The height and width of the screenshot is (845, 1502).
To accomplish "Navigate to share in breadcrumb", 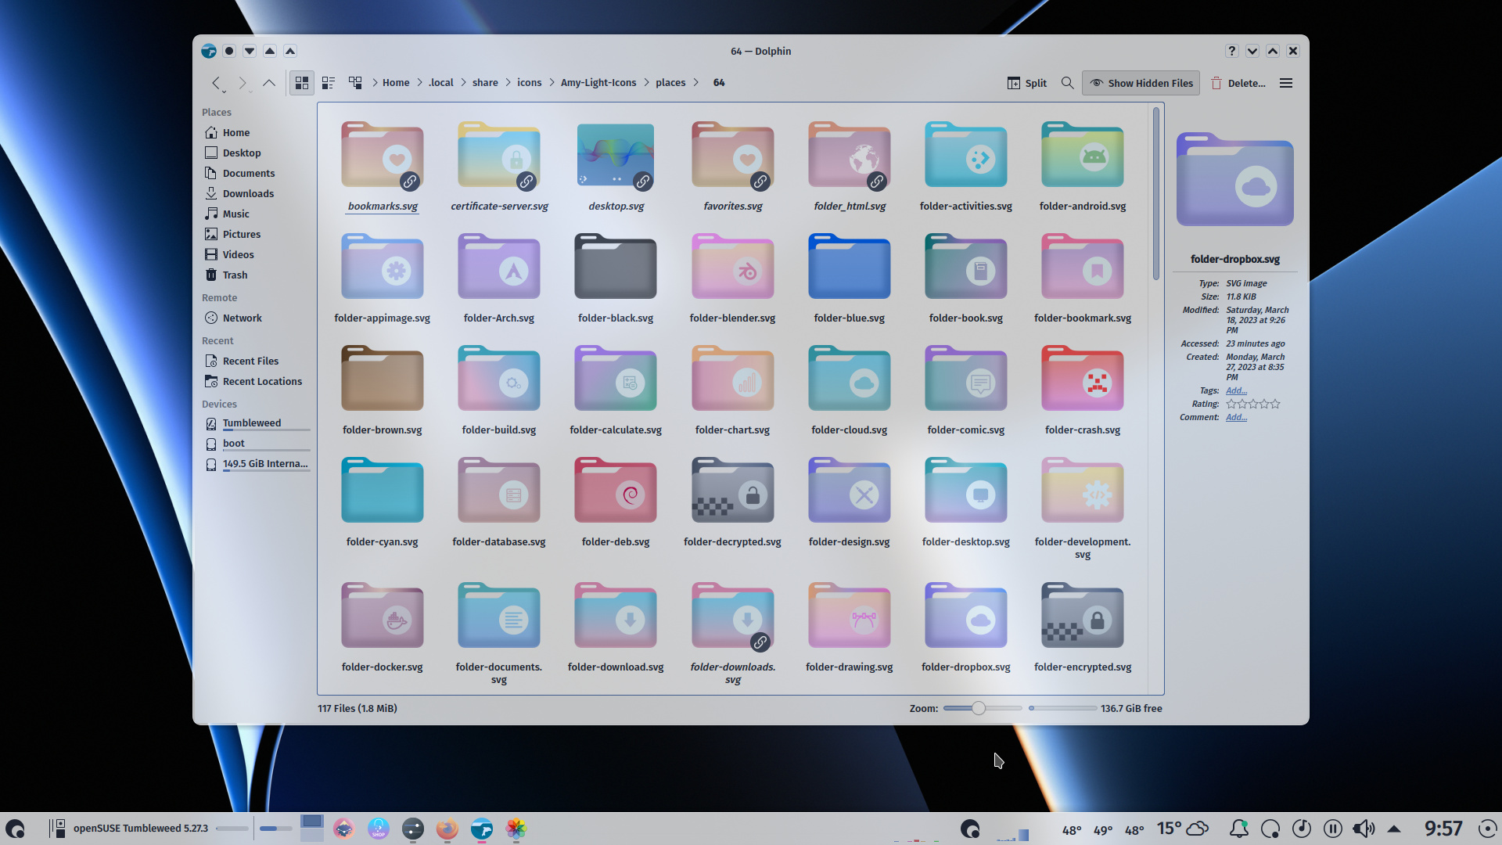I will [485, 83].
